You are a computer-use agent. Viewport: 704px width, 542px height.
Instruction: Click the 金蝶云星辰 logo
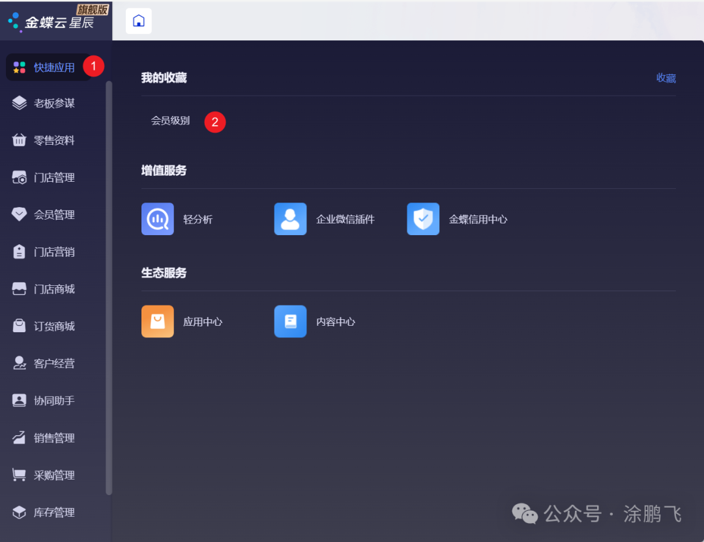coord(52,21)
